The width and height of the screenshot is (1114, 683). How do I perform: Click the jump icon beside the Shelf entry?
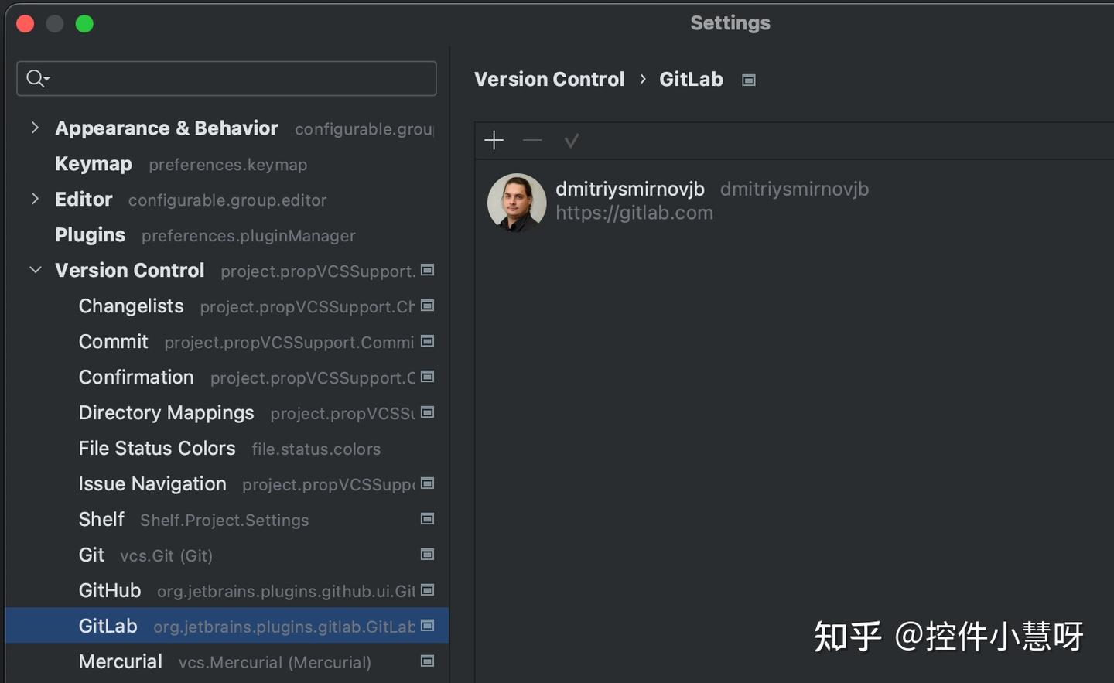(x=427, y=519)
